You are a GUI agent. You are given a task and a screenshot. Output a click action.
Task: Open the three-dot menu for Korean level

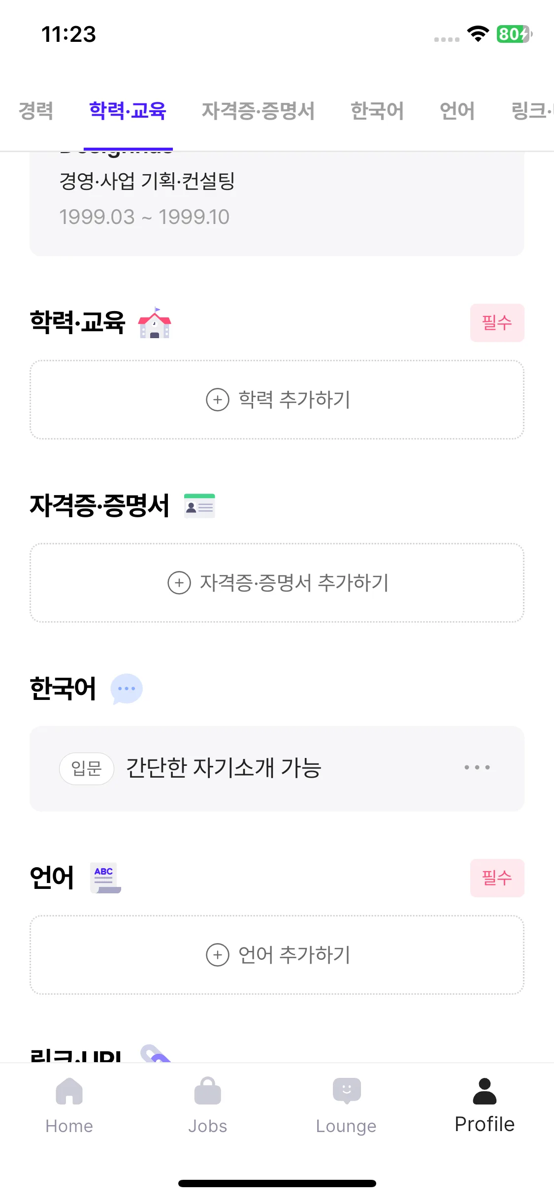pyautogui.click(x=477, y=767)
